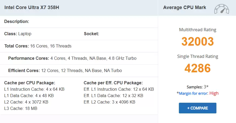Click the speedometer gauge icon

(222, 9)
